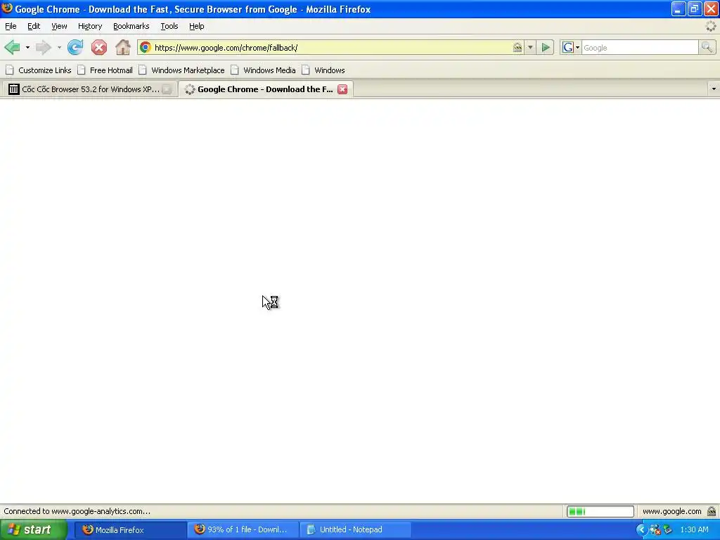This screenshot has height=540, width=720.
Task: Open the Tools menu
Action: (169, 26)
